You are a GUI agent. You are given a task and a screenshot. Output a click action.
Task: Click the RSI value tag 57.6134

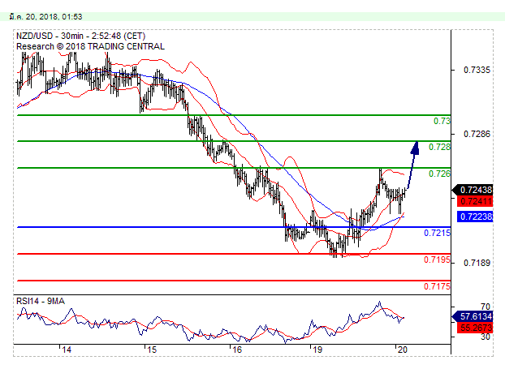tap(473, 316)
